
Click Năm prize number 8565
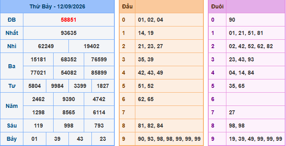pyautogui.click(x=68, y=113)
